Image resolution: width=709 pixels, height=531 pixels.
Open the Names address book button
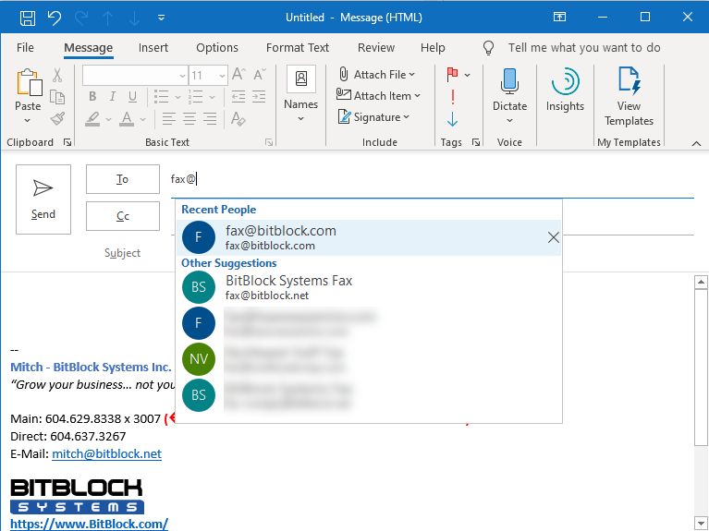coord(301,95)
